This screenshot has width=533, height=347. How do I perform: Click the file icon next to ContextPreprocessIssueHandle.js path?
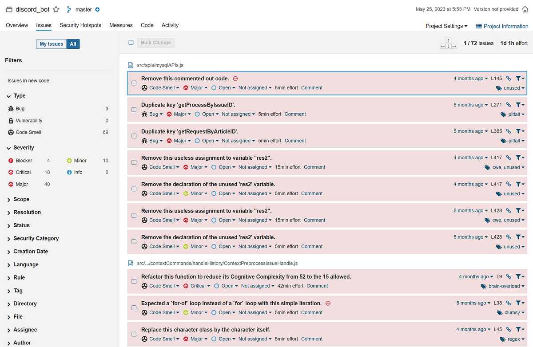pos(131,264)
